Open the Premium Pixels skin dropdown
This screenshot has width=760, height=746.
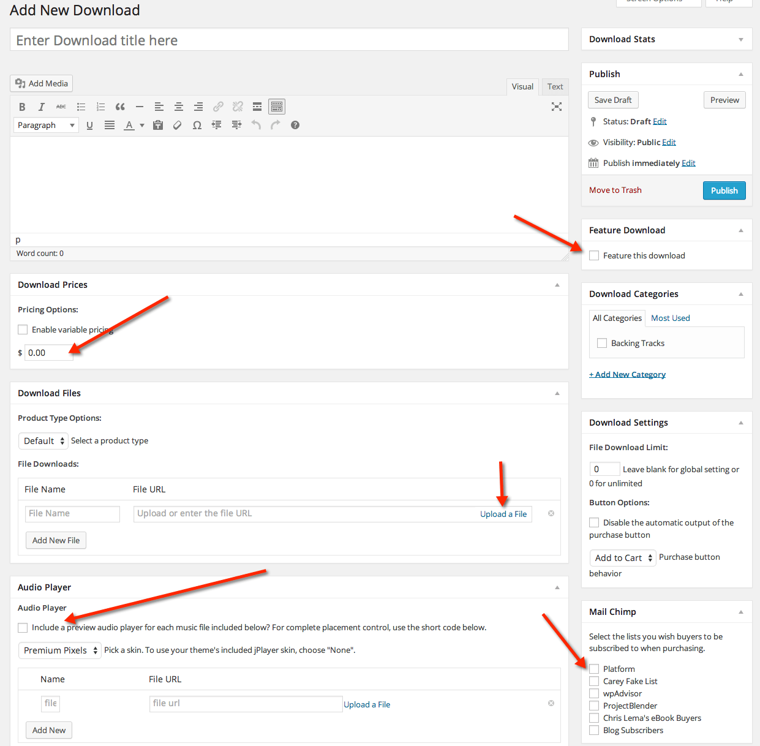[x=60, y=650]
